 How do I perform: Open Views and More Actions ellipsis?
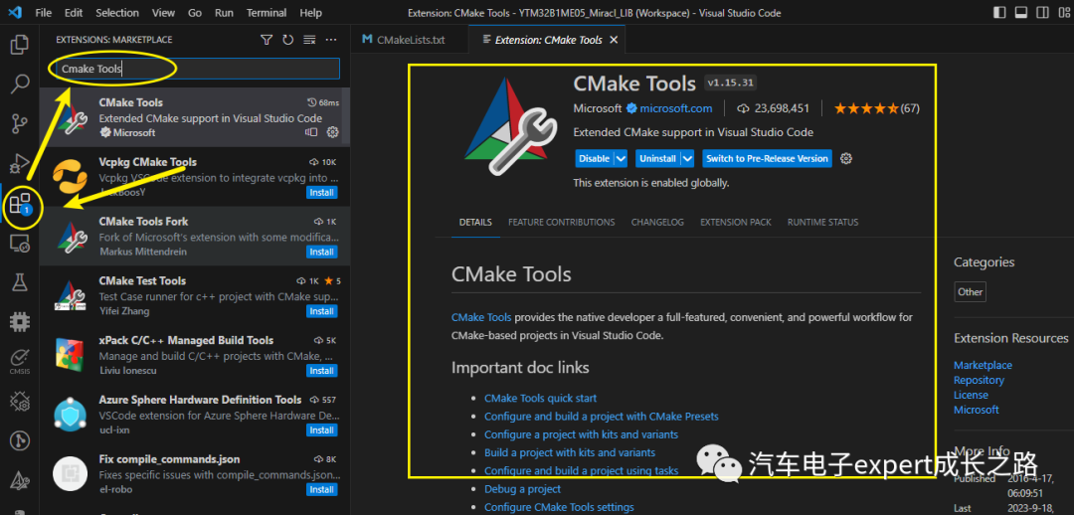pyautogui.click(x=331, y=40)
